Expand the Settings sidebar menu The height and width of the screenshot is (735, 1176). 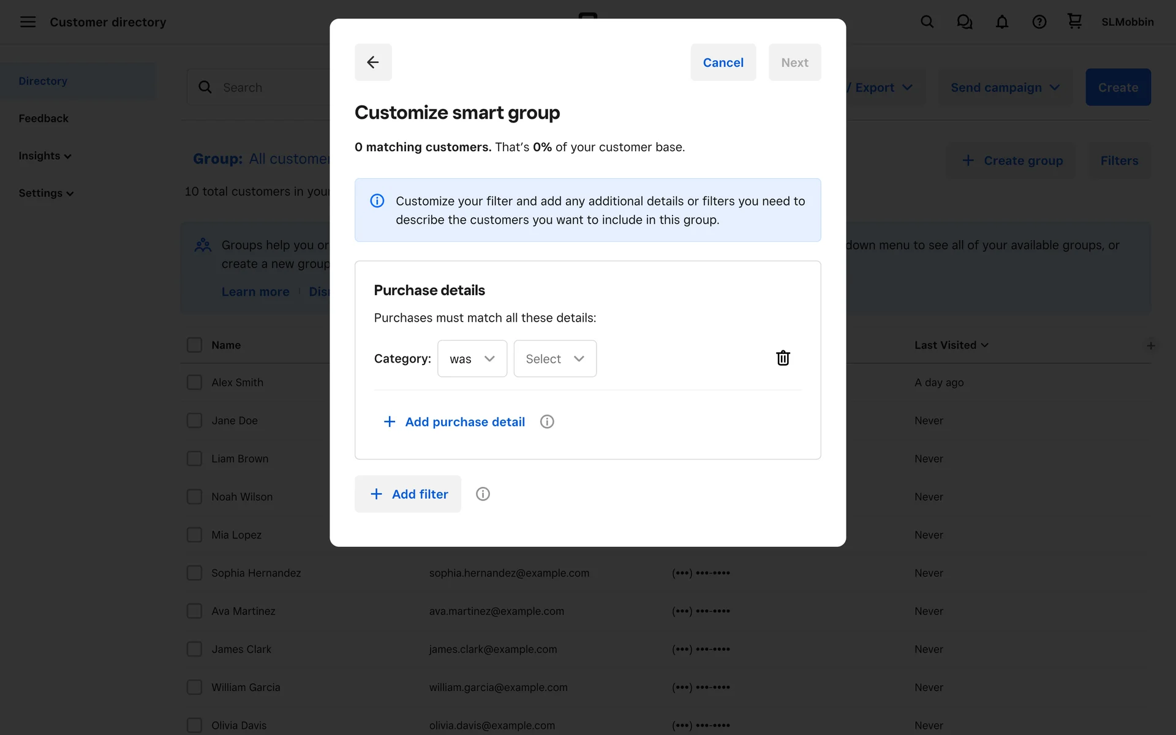(46, 193)
